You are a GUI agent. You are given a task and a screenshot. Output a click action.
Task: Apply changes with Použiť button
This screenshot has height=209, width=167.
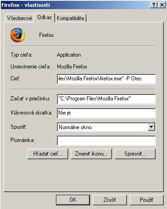click(147, 200)
